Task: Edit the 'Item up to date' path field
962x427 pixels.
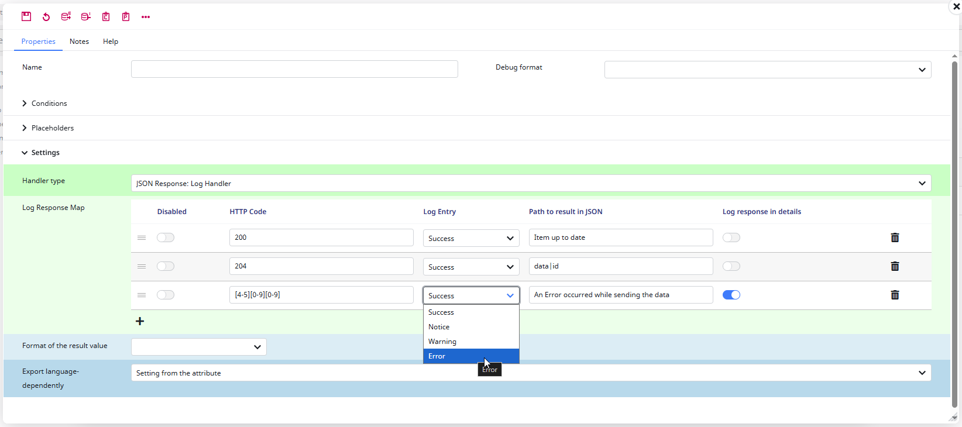Action: click(621, 237)
